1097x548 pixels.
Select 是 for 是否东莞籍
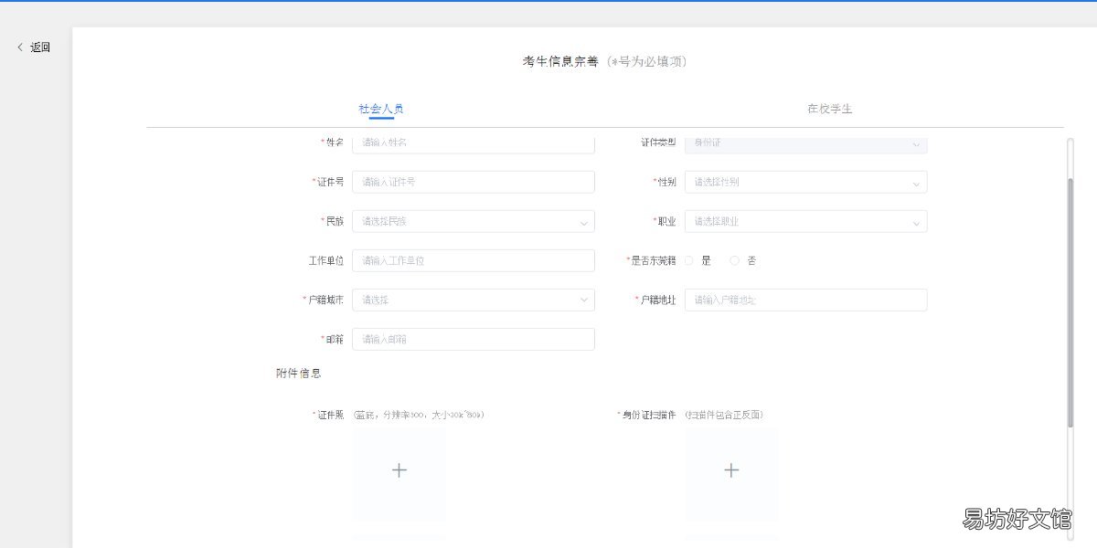pyautogui.click(x=689, y=260)
